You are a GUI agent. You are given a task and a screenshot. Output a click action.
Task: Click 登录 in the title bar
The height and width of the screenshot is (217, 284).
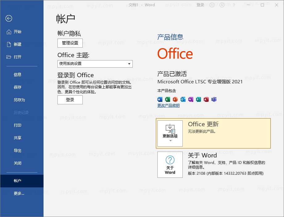pyautogui.click(x=200, y=5)
